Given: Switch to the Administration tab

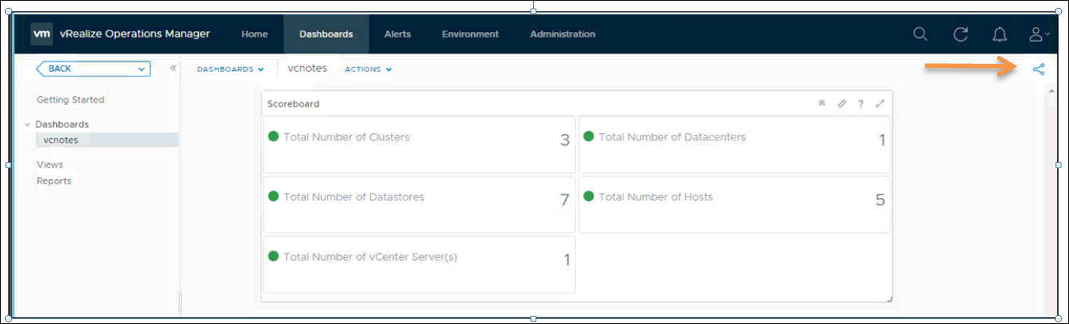Looking at the screenshot, I should 562,34.
